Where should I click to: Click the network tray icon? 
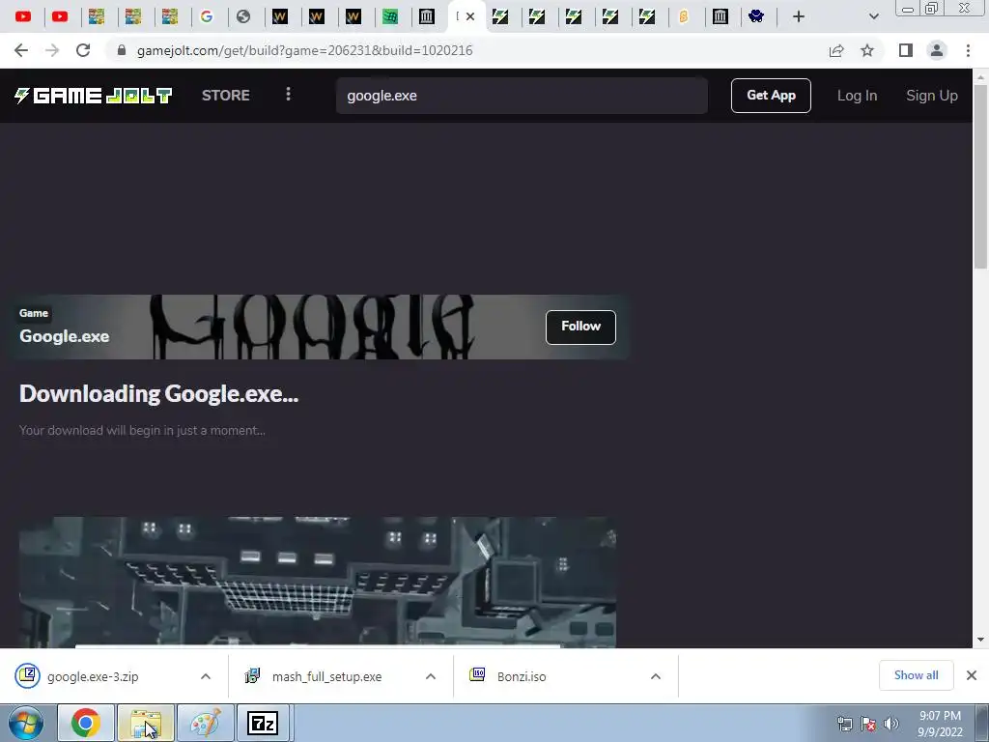(x=844, y=724)
